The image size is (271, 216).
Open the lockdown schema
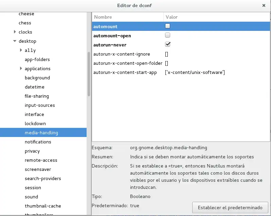click(x=35, y=123)
